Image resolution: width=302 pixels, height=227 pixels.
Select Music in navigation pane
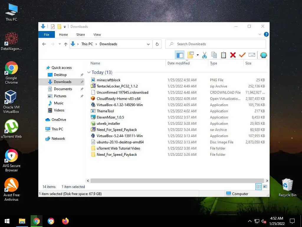(x=59, y=103)
